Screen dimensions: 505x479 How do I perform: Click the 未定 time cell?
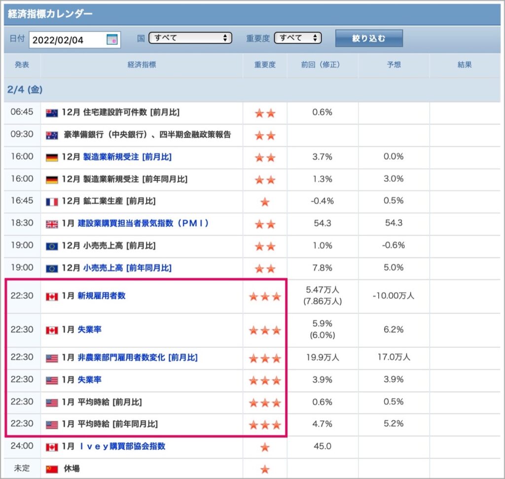tap(22, 468)
